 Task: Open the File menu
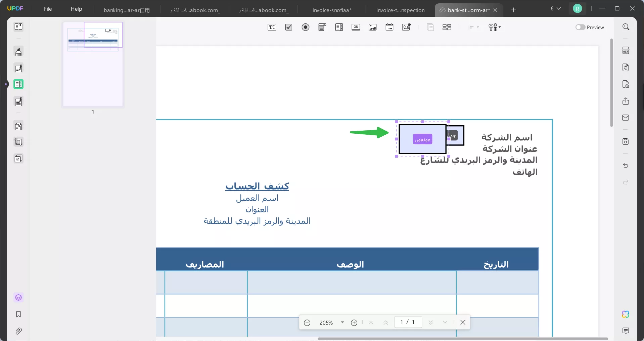pos(48,9)
